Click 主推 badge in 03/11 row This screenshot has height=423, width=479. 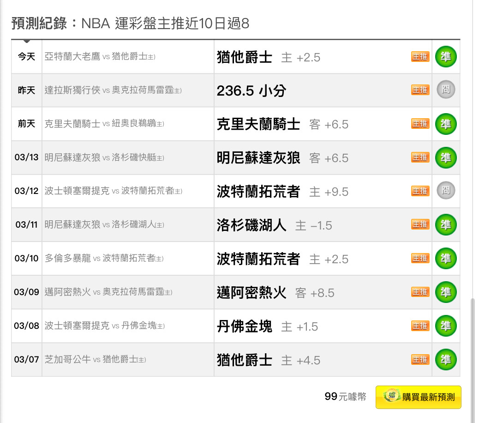tap(420, 224)
